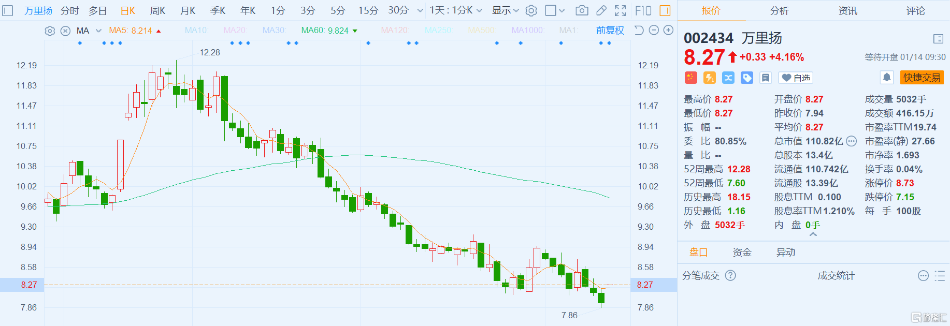Switch to 分时 intraday chart
Screen dimensions: 950x326
coord(69,10)
